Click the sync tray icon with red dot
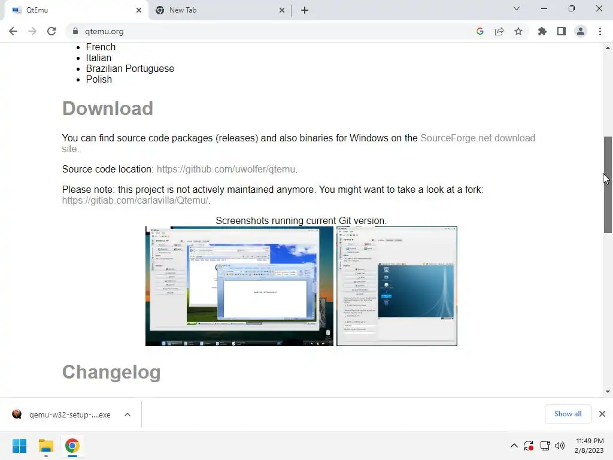Viewport: 613px width, 460px height. 529,446
